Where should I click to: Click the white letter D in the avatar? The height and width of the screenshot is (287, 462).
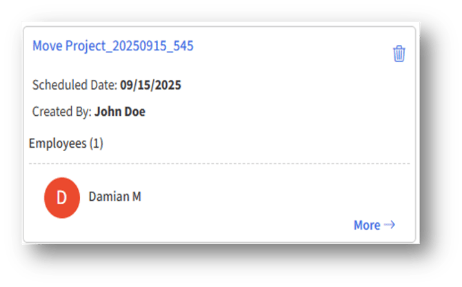click(61, 198)
